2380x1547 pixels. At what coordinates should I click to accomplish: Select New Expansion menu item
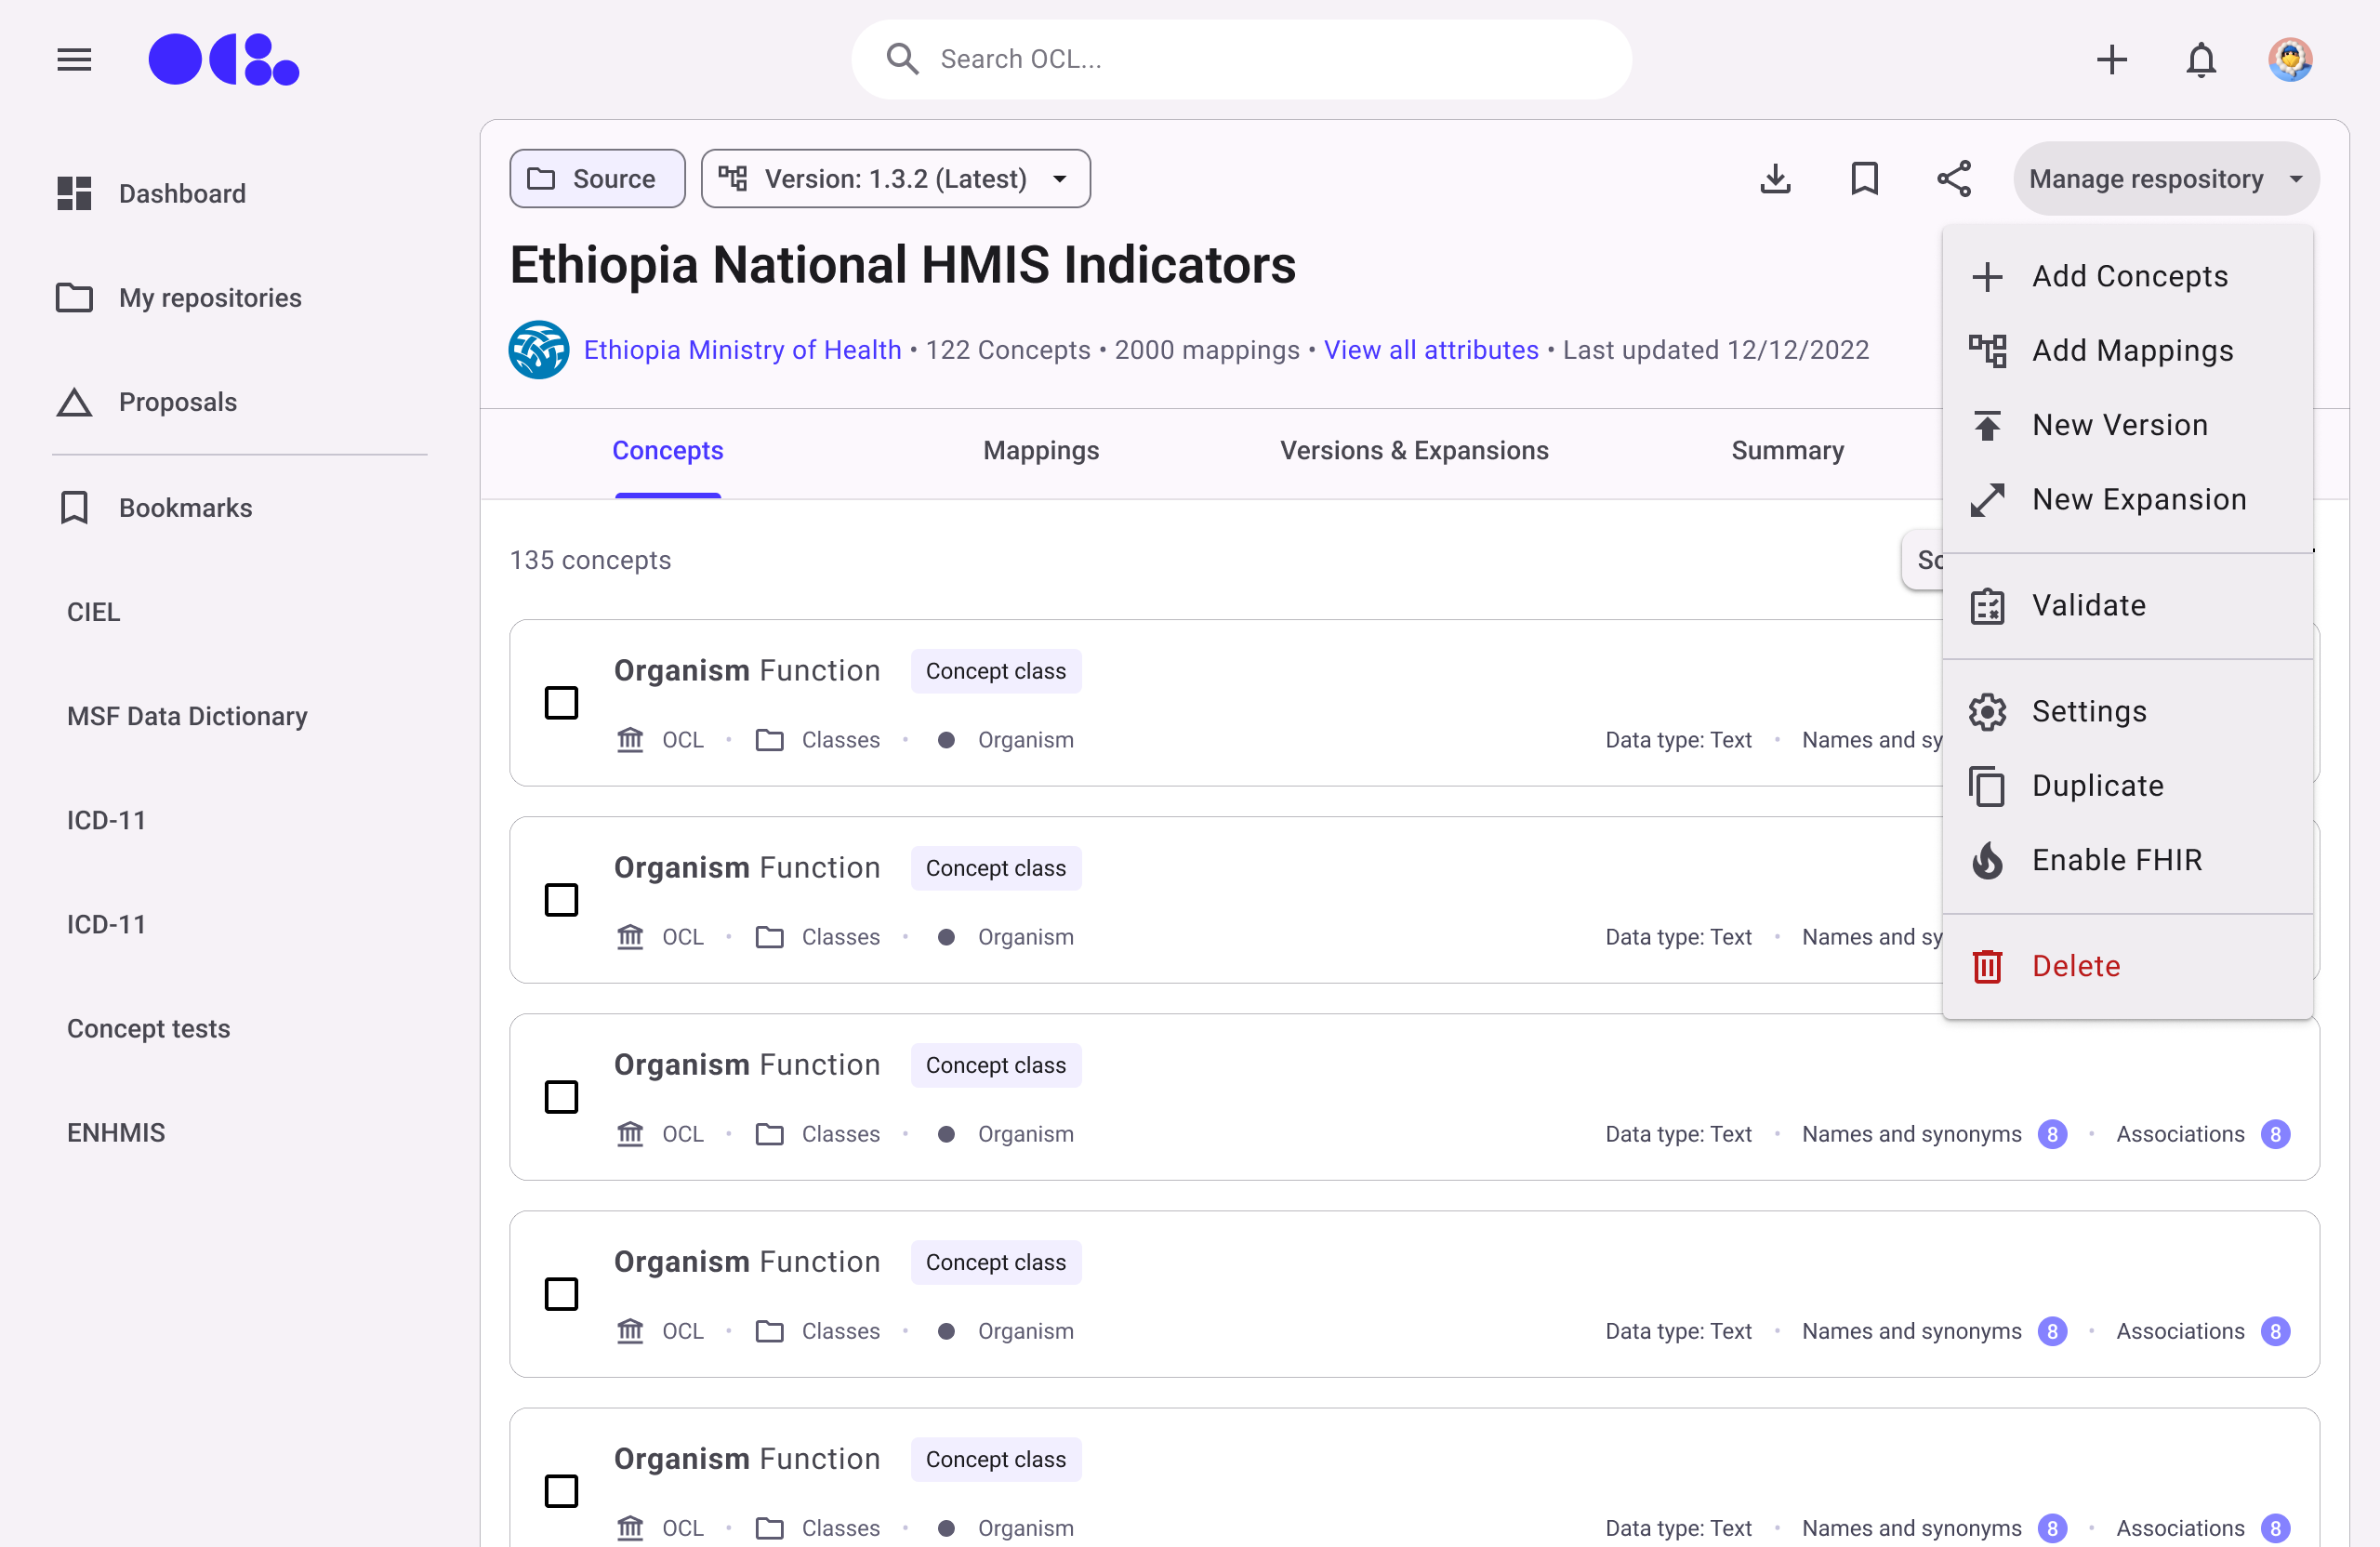click(2138, 499)
